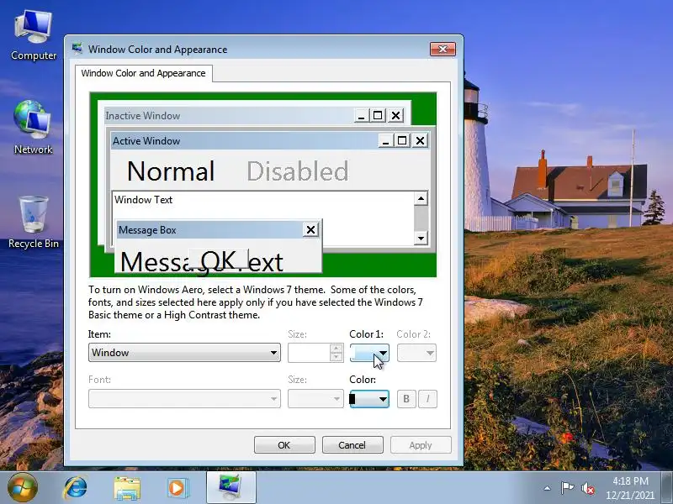Open the Font Size dropdown
The height and width of the screenshot is (504, 673).
click(316, 399)
